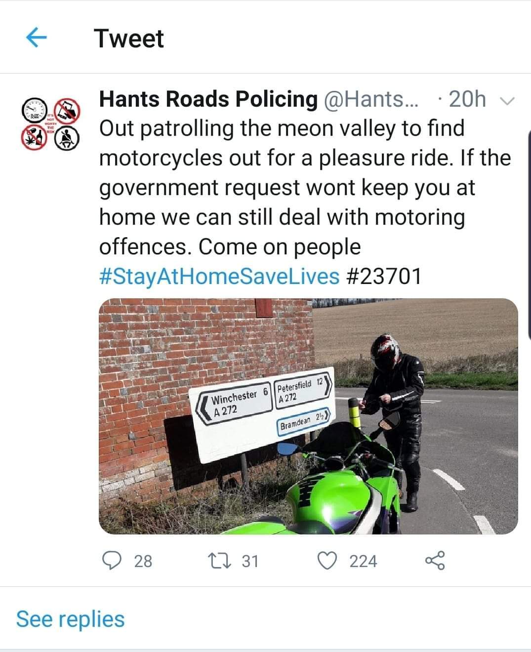
Task: Share the tweet via share icon
Action: pyautogui.click(x=435, y=561)
